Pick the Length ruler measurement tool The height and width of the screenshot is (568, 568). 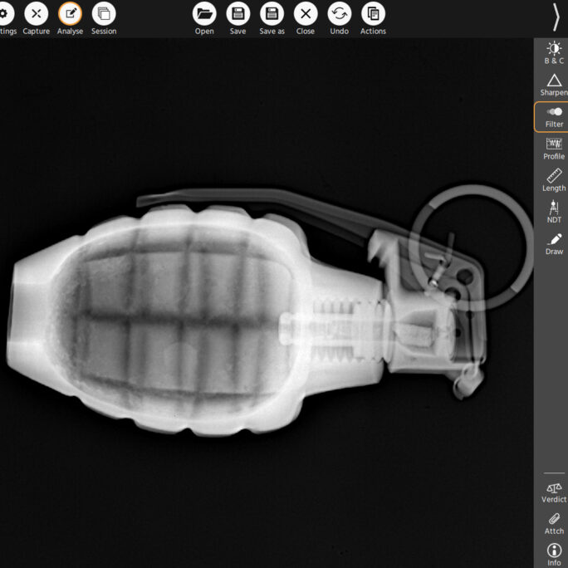(x=554, y=179)
